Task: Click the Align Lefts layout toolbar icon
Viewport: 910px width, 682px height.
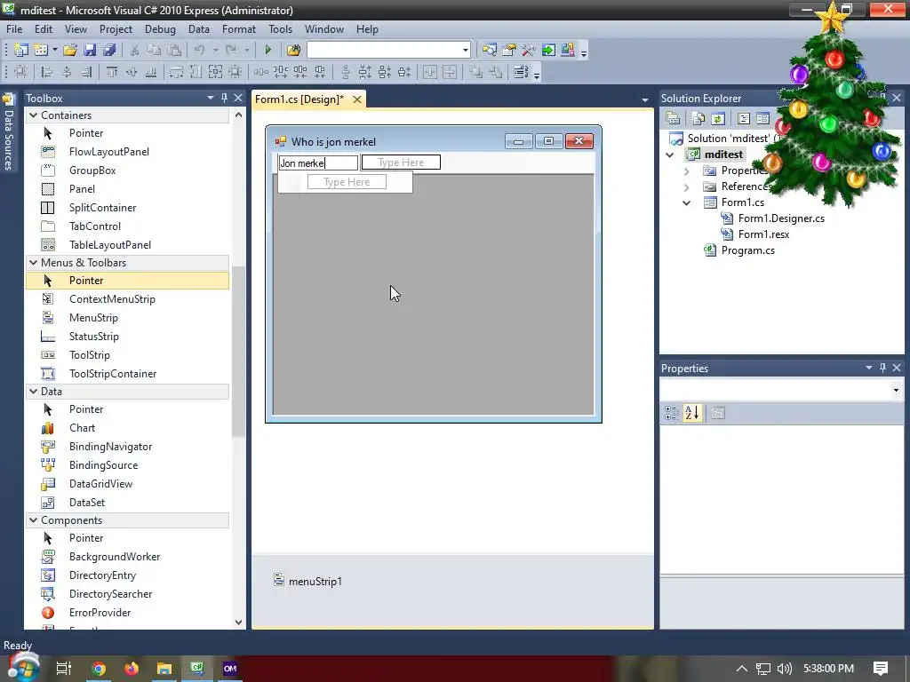Action: coord(47,72)
